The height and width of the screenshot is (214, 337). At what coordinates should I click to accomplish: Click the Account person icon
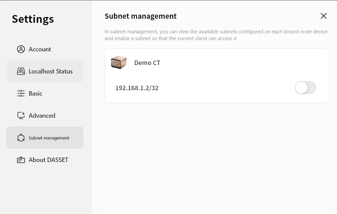coord(21,49)
